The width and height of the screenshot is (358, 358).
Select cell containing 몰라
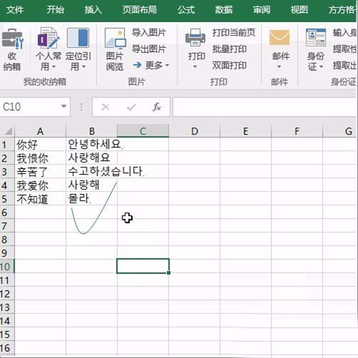coord(92,199)
